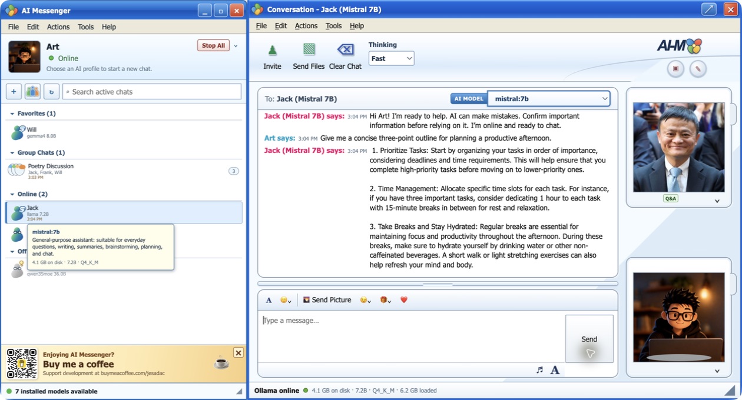Screen dimensions: 742x400
Task: Open File menu in Conversation window
Action: point(261,26)
